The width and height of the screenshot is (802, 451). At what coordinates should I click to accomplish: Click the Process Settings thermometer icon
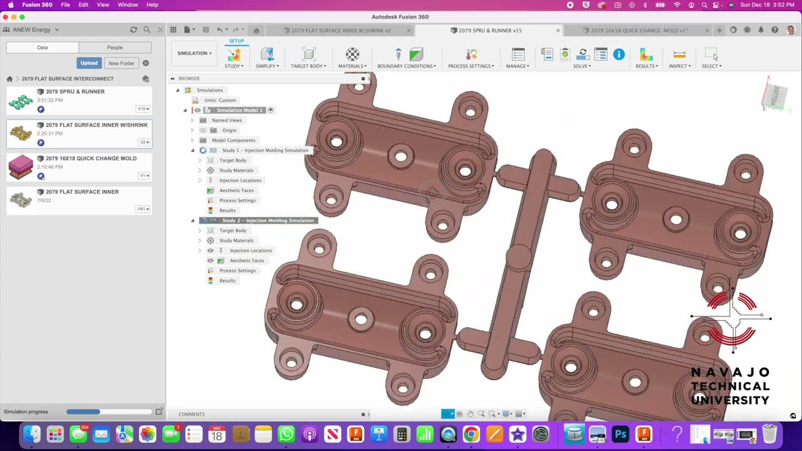[471, 54]
